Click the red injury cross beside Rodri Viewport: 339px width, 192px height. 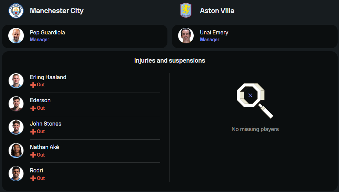pos(33,178)
